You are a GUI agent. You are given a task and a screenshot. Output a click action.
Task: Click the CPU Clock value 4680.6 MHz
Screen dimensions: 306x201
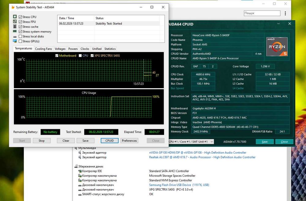(x=203, y=75)
